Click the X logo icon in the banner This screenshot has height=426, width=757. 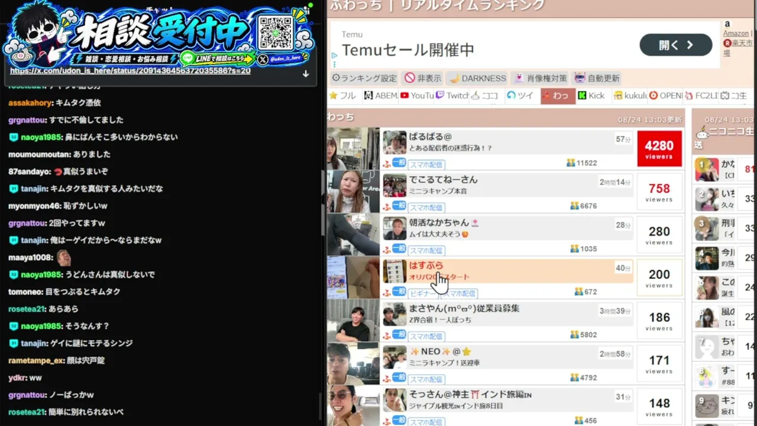tap(263, 59)
